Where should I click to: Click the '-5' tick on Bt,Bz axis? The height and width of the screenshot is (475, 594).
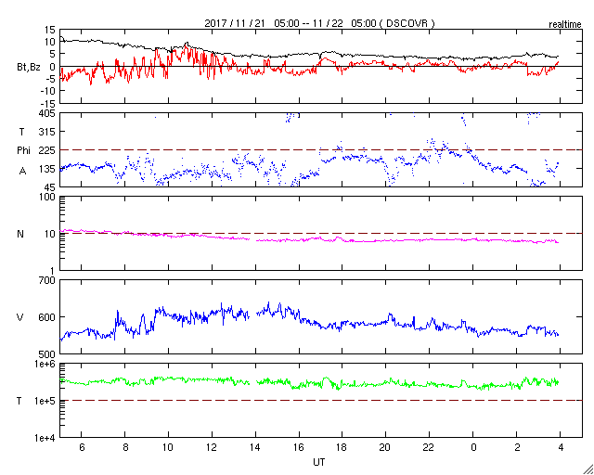coord(49,79)
